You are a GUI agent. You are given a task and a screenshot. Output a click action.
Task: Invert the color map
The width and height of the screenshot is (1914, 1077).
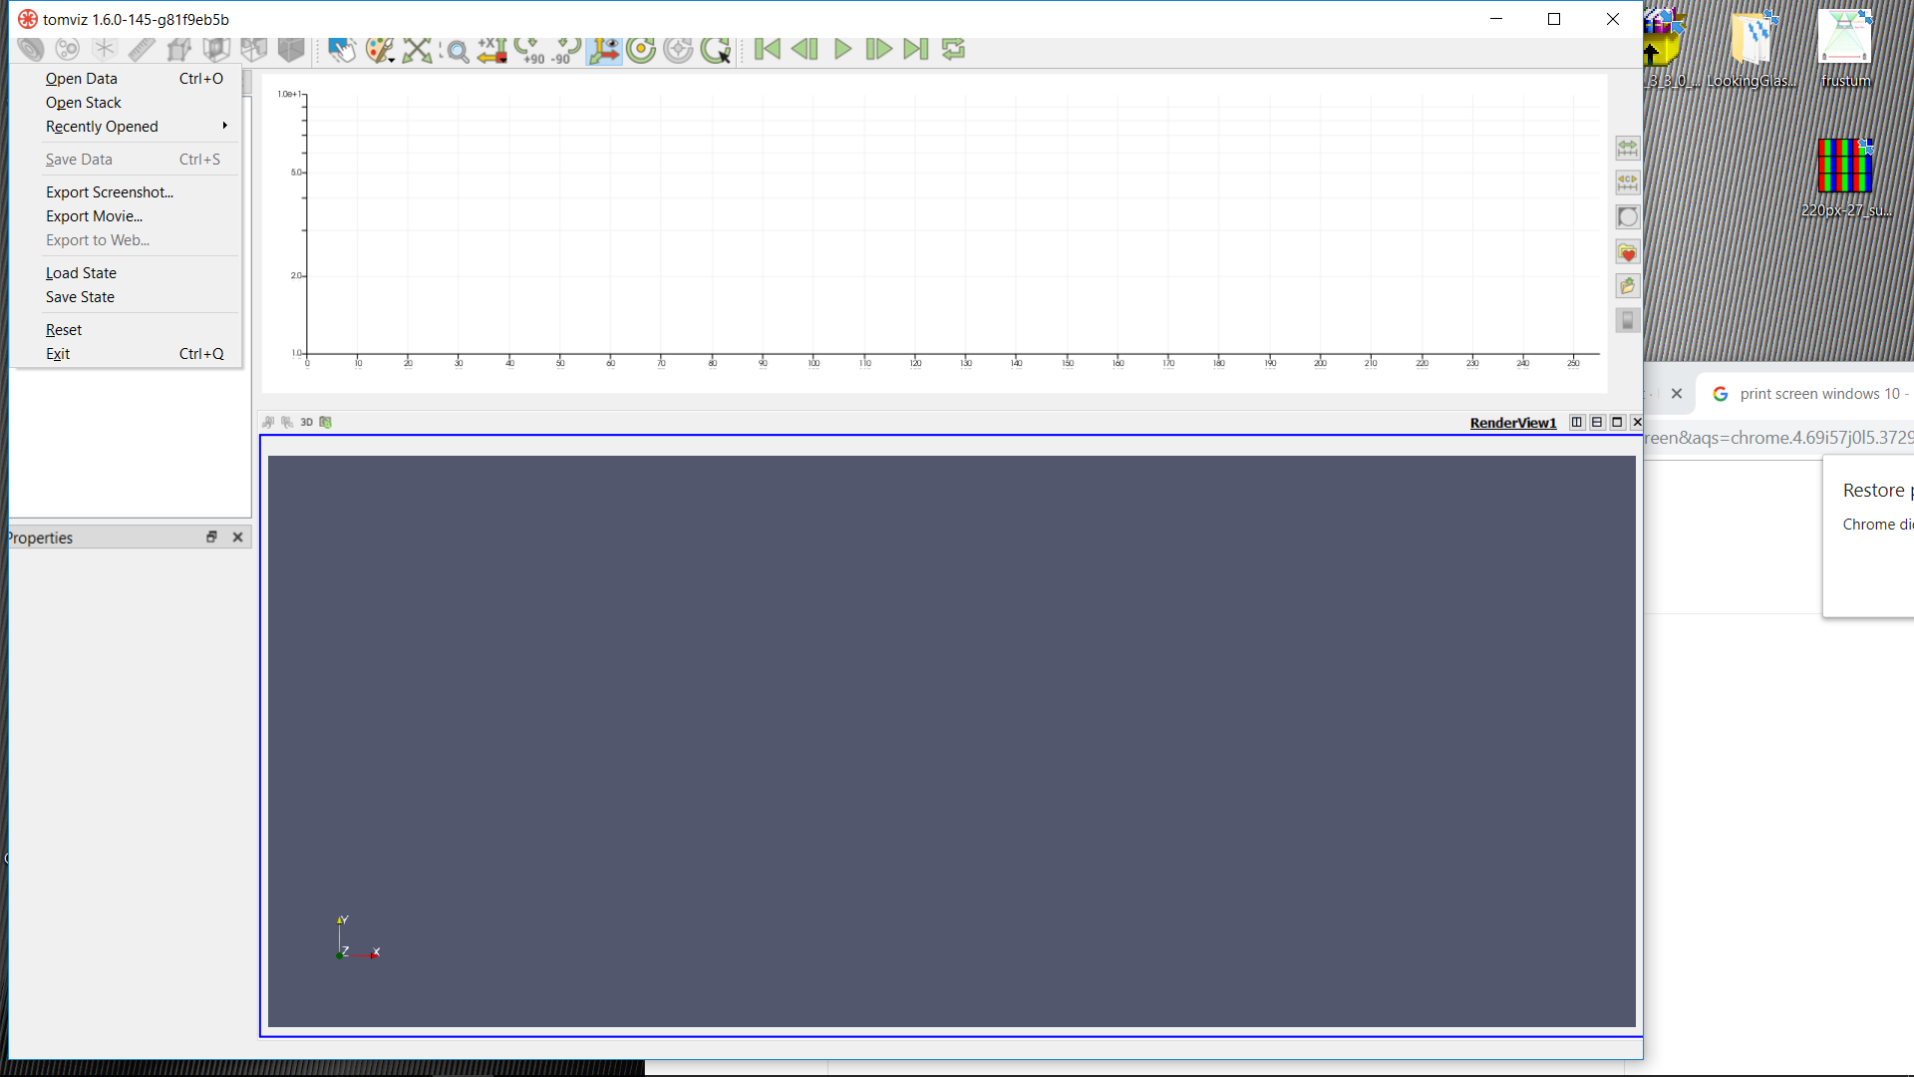pos(1628,216)
